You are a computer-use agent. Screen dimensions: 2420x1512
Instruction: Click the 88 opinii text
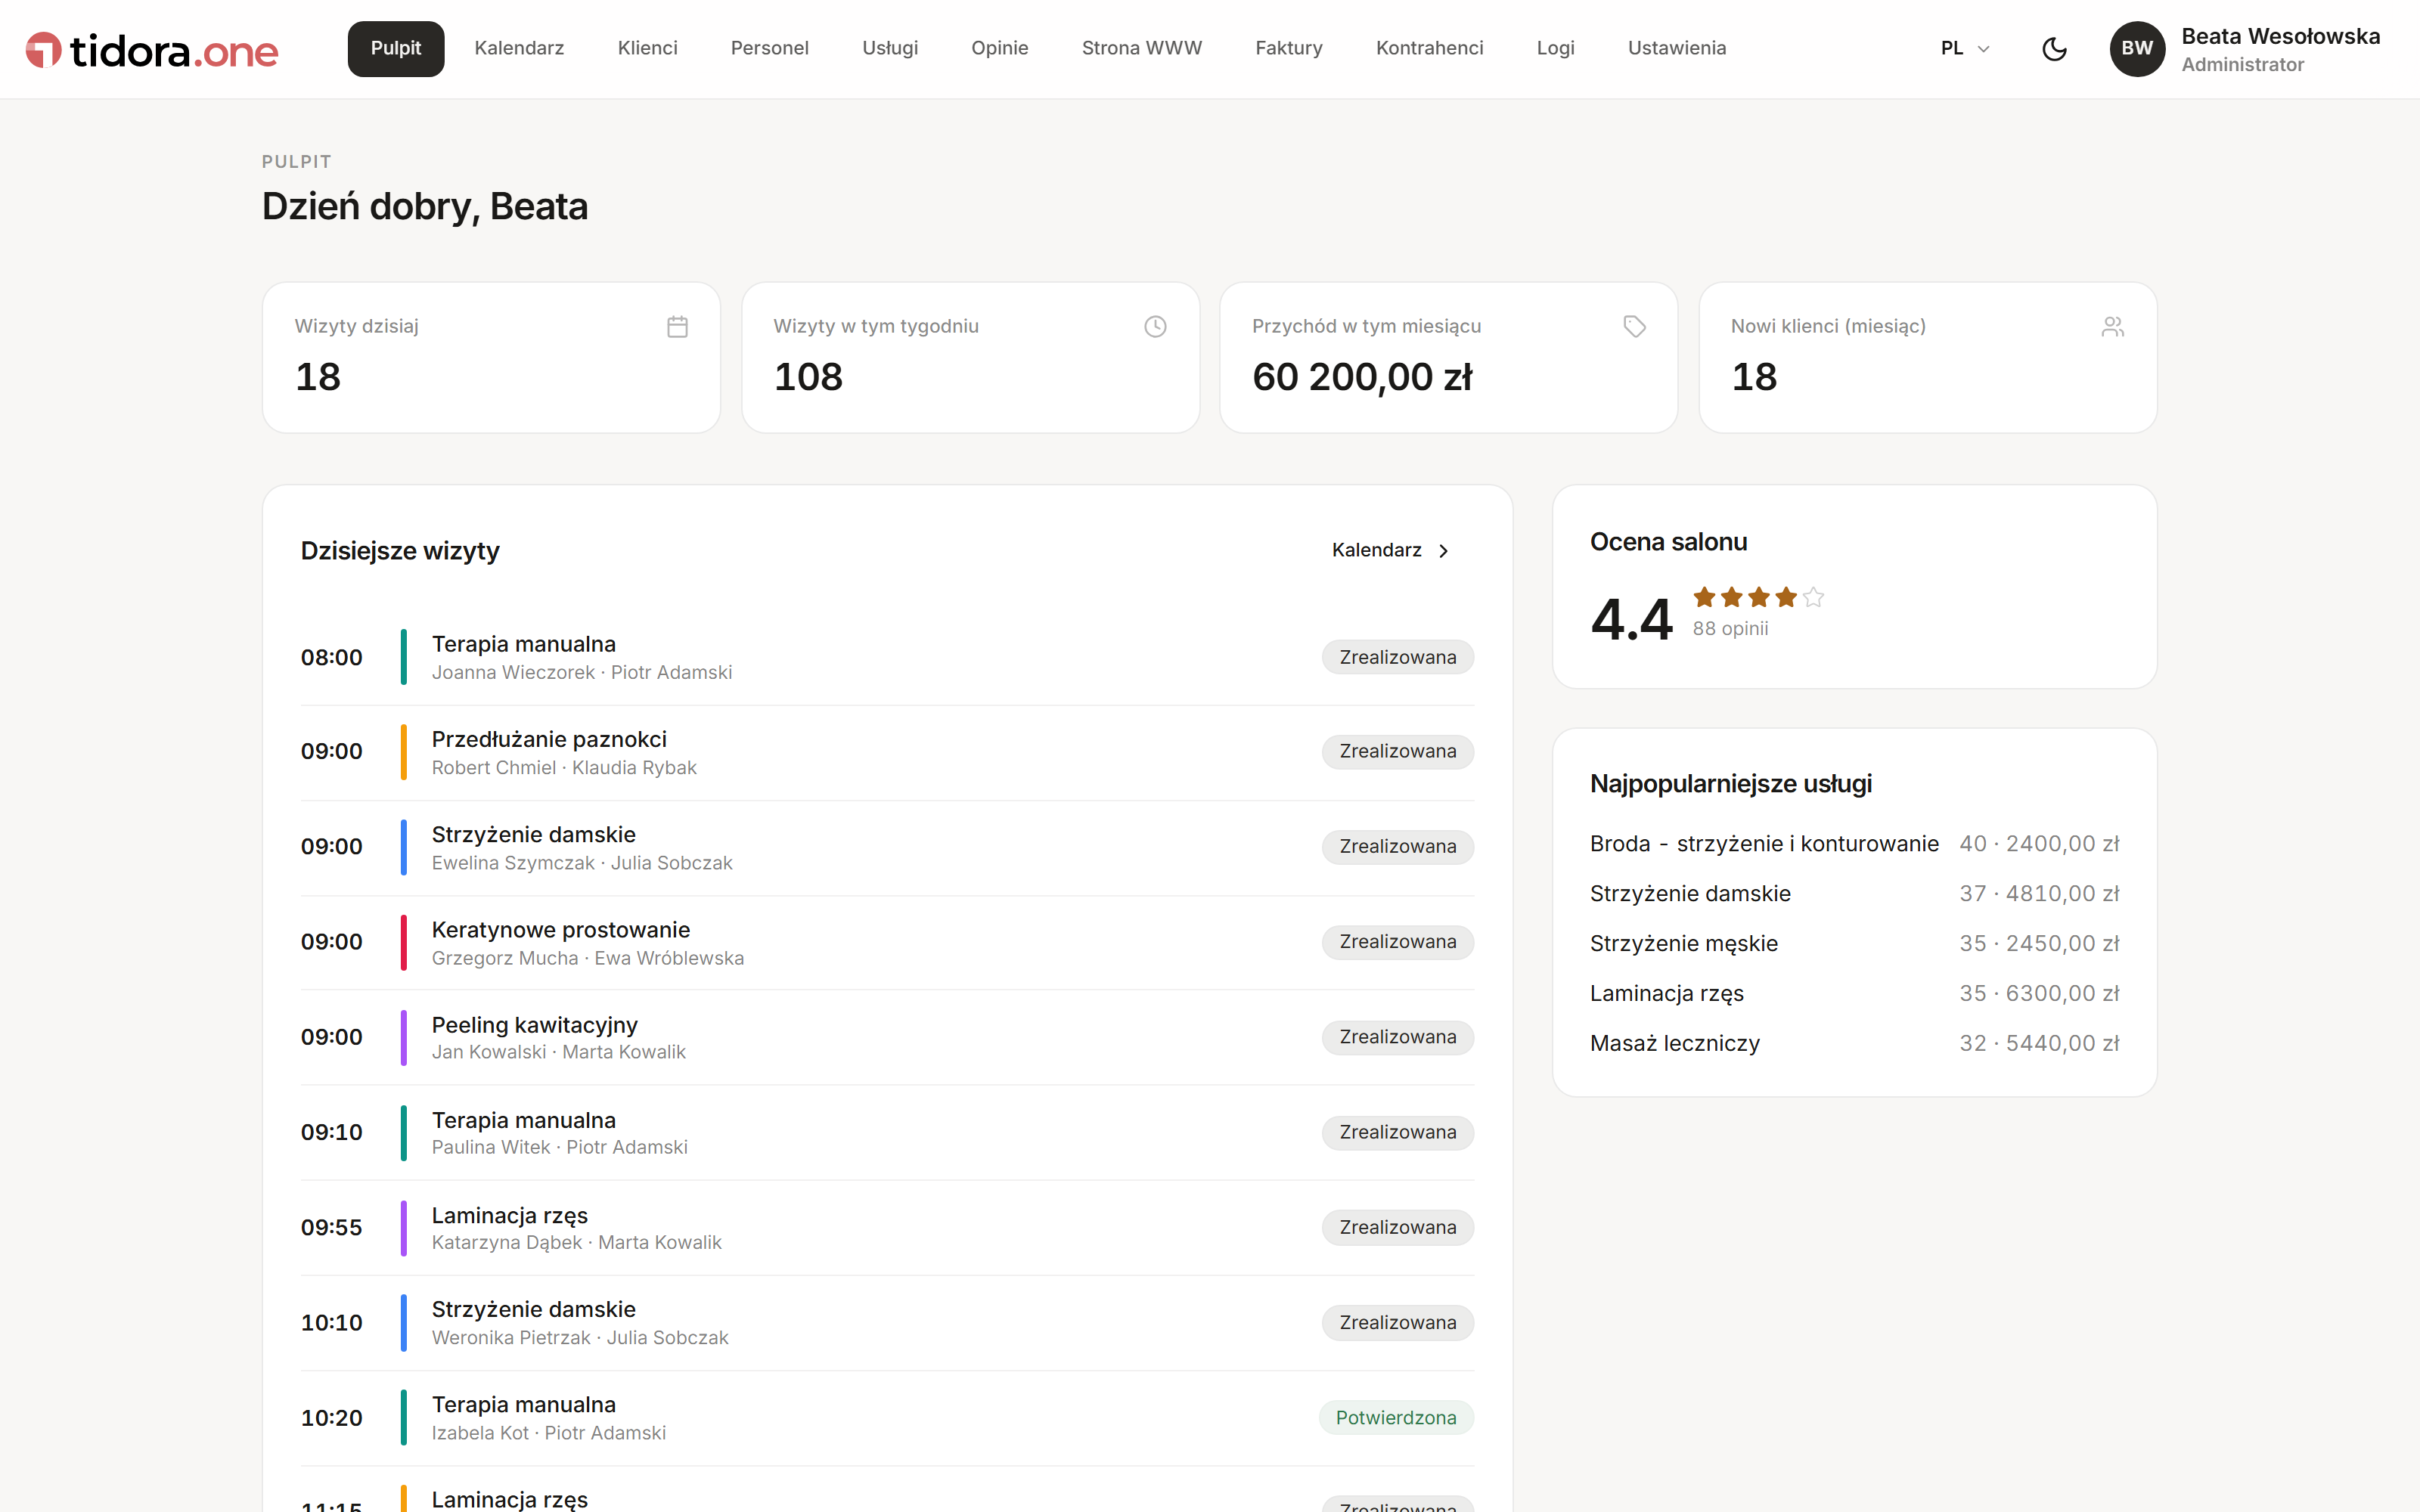tap(1730, 629)
